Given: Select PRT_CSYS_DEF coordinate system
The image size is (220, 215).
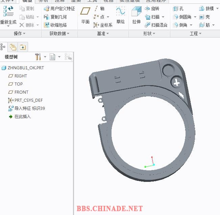Looking at the screenshot, I should point(25,100).
